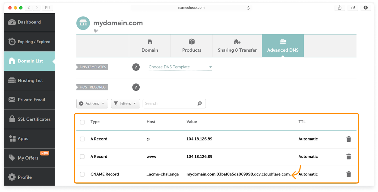The image size is (378, 192).
Task: Click the downloads icon in browser toolbar
Action: point(366,8)
